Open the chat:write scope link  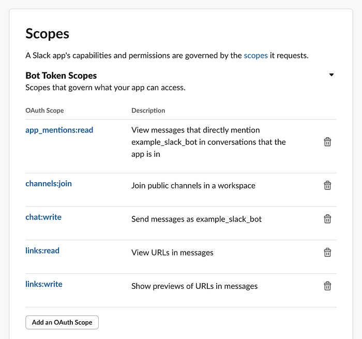coord(43,217)
